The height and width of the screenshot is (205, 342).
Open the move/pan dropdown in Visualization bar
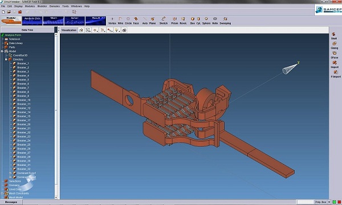pyautogui.click(x=96, y=30)
